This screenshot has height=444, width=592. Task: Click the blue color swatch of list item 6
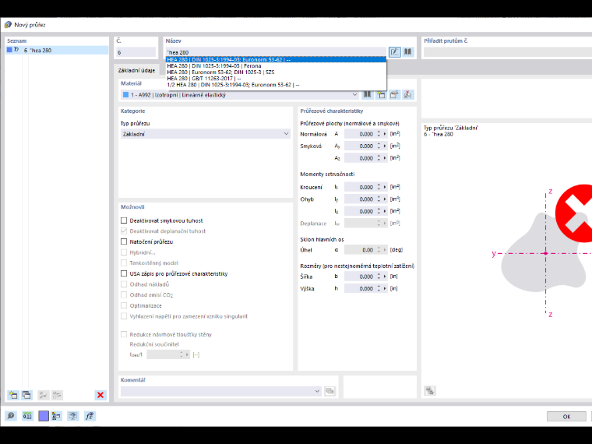point(9,50)
